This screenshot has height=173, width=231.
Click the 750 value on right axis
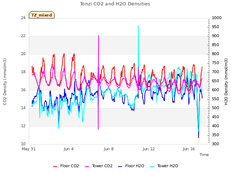click(215, 63)
